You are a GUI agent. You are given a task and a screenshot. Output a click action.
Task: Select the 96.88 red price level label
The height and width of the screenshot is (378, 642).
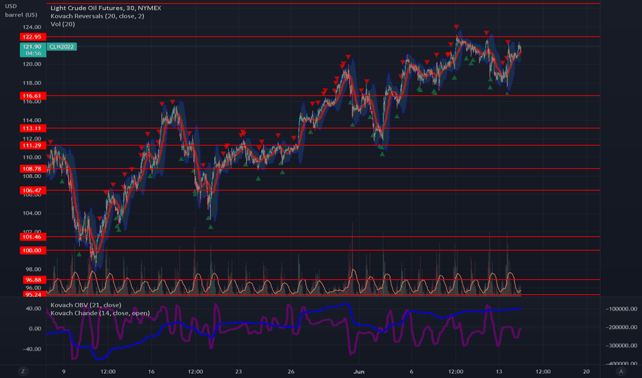33,280
